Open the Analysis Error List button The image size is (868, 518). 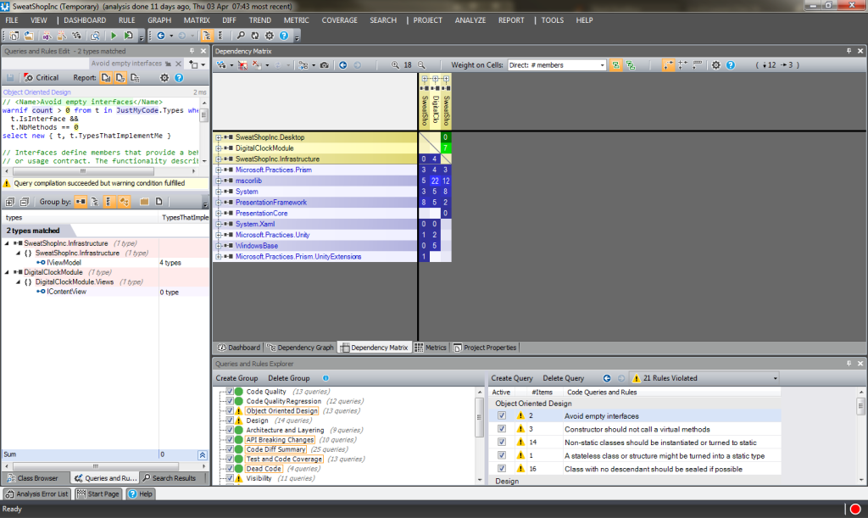click(37, 493)
